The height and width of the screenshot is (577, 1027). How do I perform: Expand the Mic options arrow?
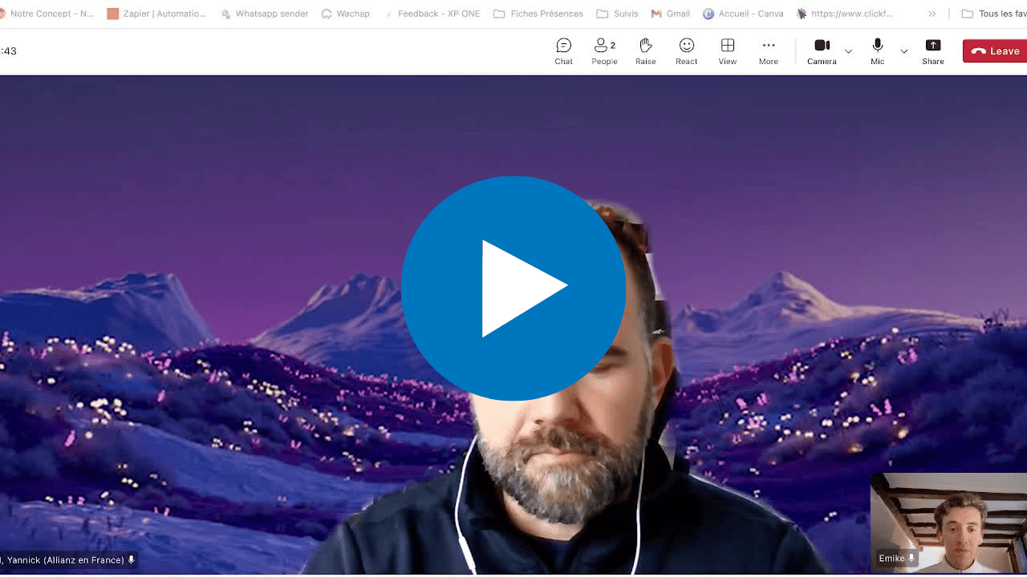[x=903, y=51]
